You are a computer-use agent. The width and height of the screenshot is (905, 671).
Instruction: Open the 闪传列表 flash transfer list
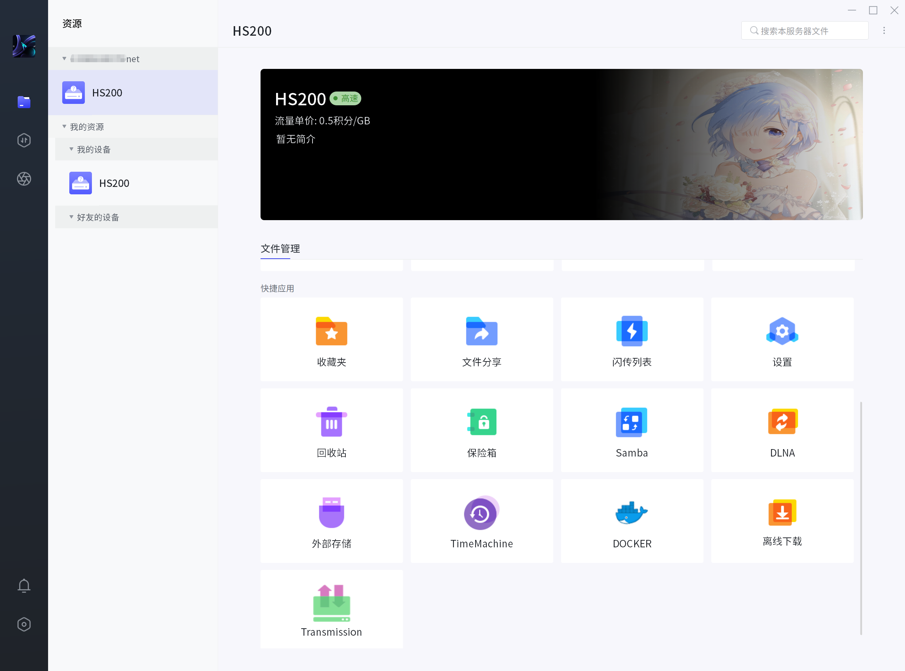[632, 339]
